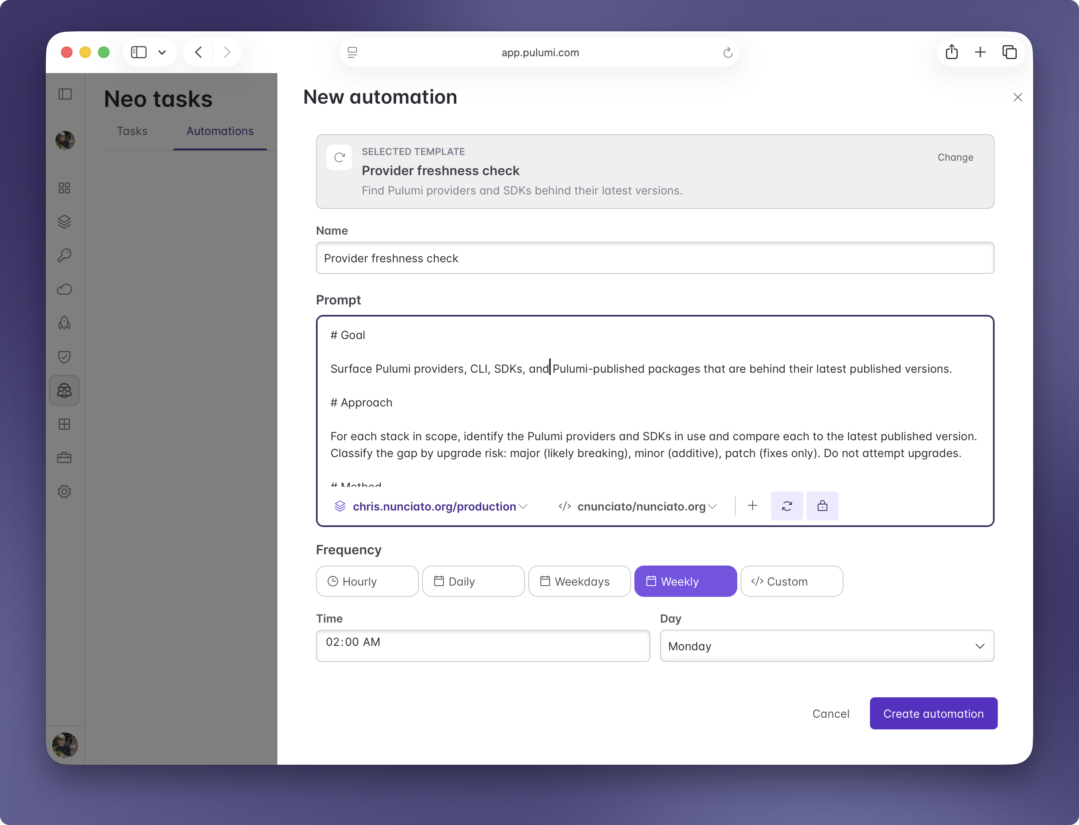Open the secrets key icon in sidebar
The width and height of the screenshot is (1079, 825).
click(x=64, y=255)
